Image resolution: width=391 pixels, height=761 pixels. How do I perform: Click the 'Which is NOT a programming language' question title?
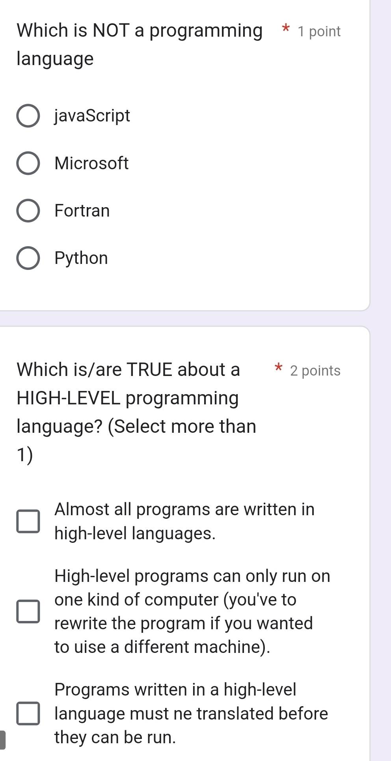click(140, 43)
